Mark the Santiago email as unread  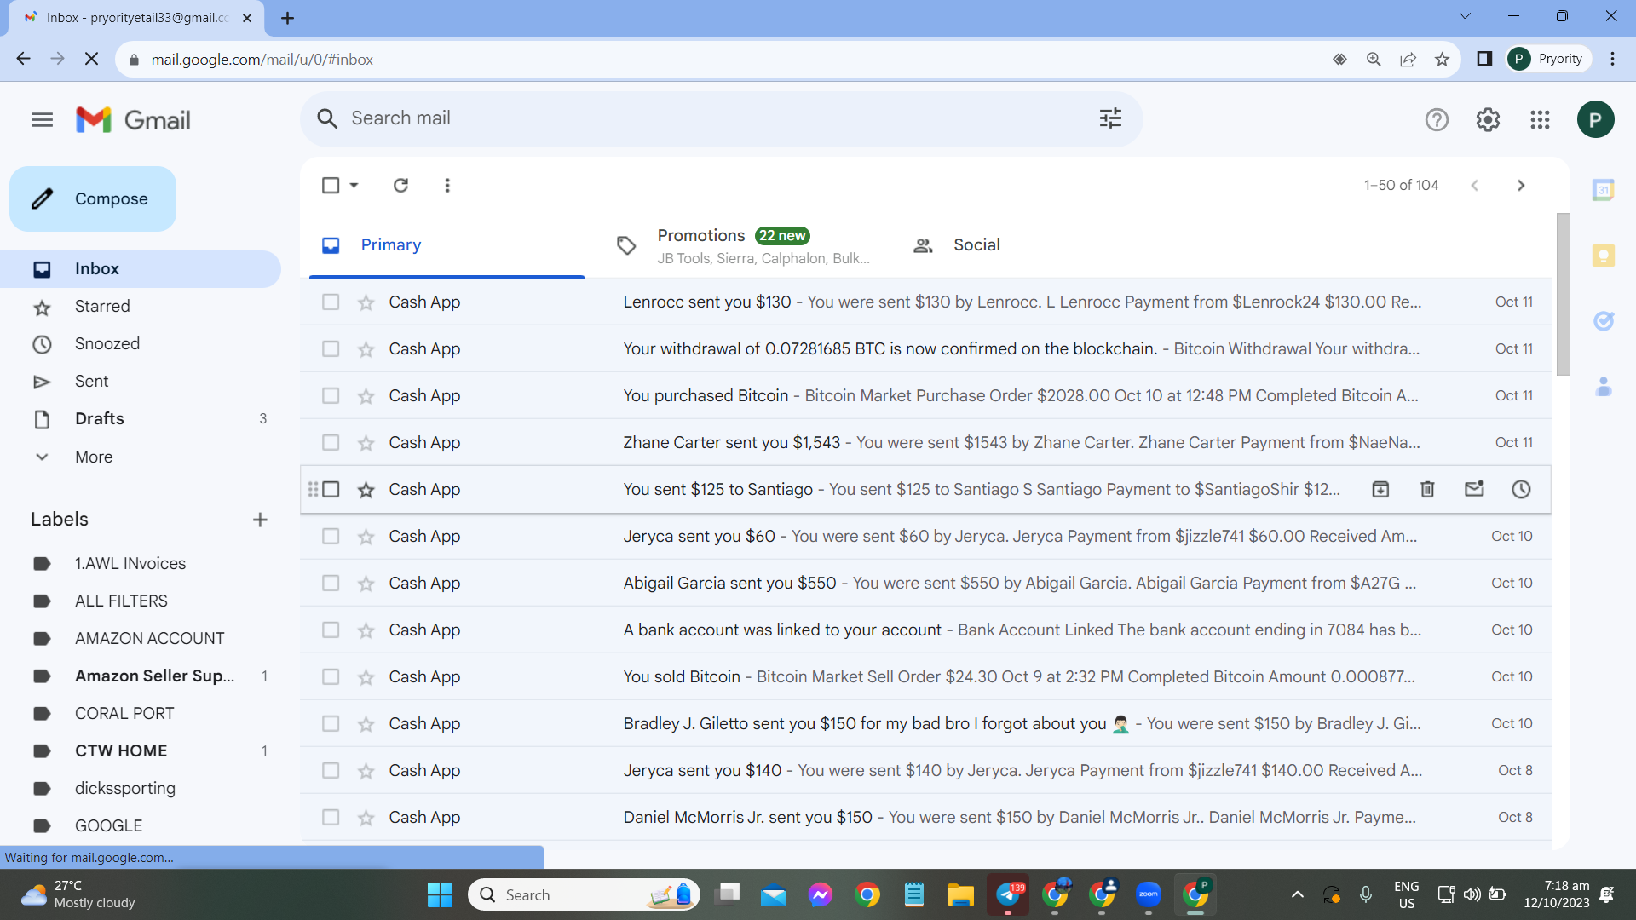pos(1474,489)
